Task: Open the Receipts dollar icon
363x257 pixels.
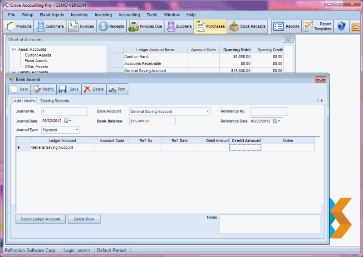Action: pos(111,26)
